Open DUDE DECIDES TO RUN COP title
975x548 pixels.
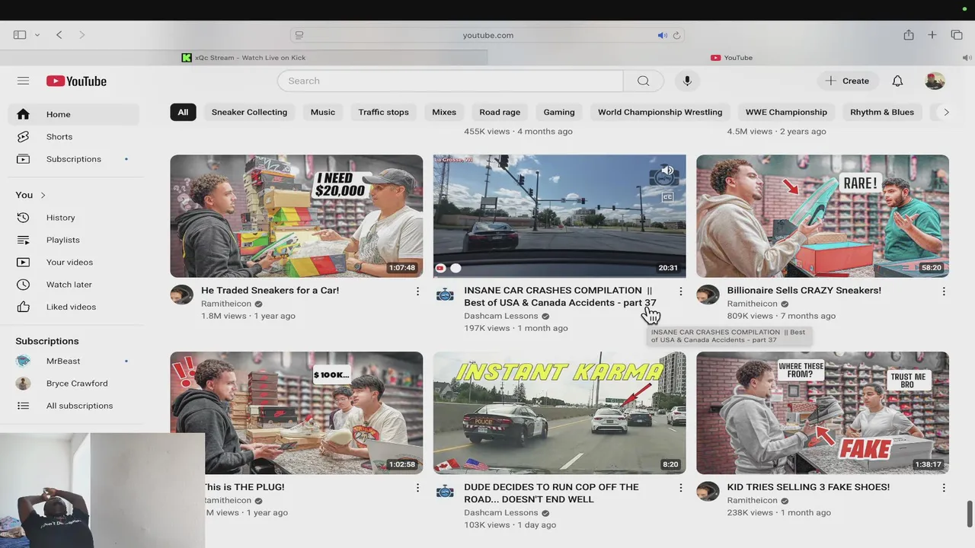[x=551, y=493]
